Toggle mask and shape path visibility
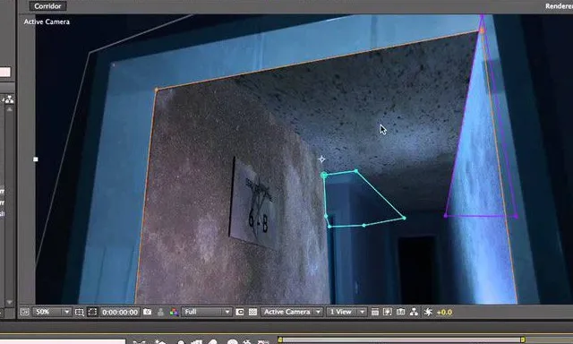The image size is (573, 344). click(x=92, y=312)
